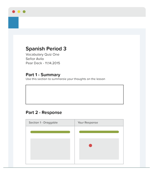154x175 pixels.
Task: Click the Vocabulary Quiz One subtitle
Action: pyautogui.click(x=42, y=54)
